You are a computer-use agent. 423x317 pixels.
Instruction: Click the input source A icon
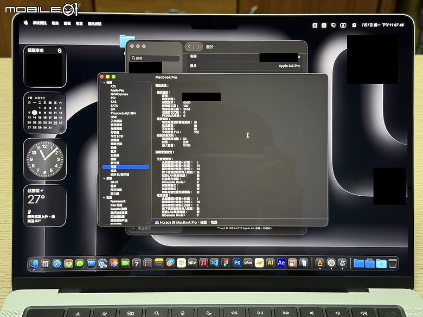click(x=343, y=25)
